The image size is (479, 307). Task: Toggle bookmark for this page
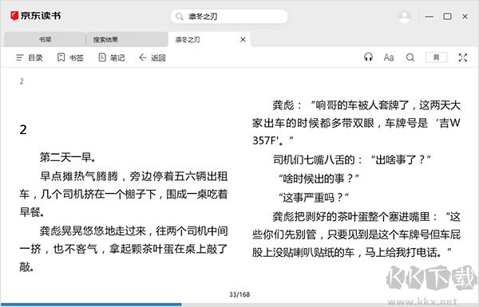pyautogui.click(x=436, y=57)
